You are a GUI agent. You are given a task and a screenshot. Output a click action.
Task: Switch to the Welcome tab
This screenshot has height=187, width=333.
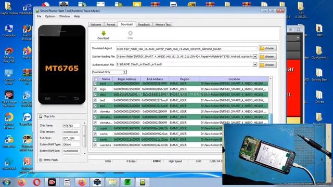tap(96, 24)
